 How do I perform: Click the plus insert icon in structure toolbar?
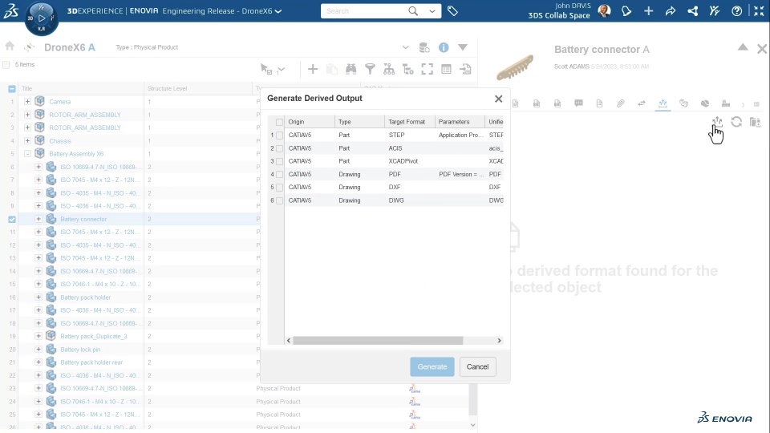313,69
